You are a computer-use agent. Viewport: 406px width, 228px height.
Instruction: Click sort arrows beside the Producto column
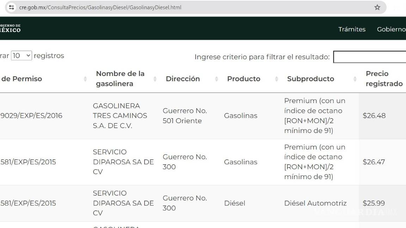[277, 79]
